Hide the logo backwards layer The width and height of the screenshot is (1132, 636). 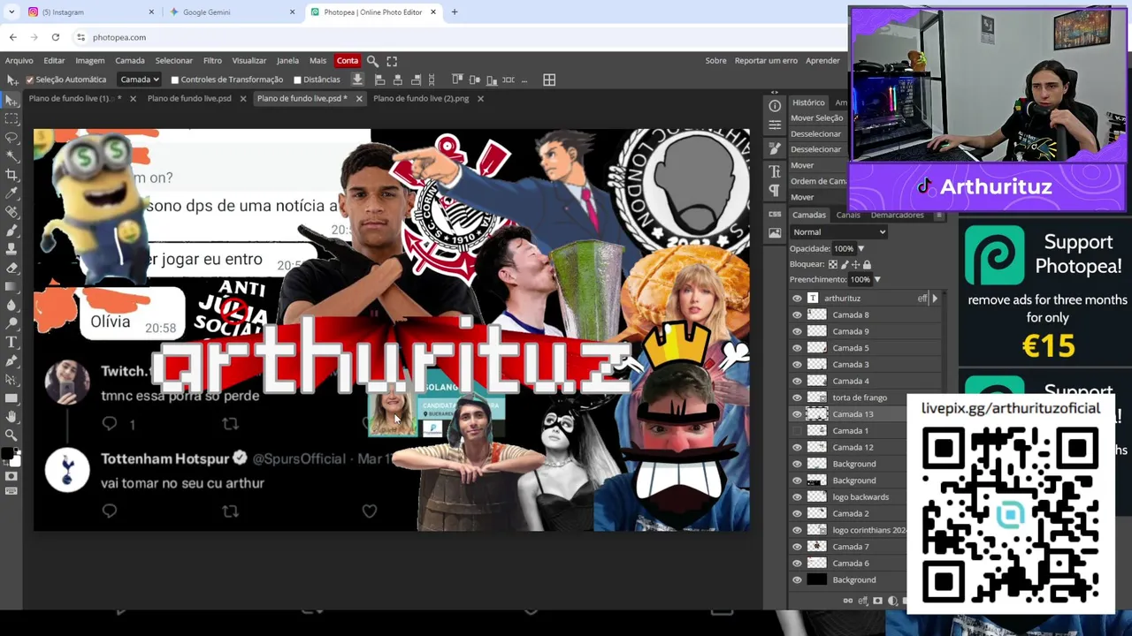coord(797,497)
